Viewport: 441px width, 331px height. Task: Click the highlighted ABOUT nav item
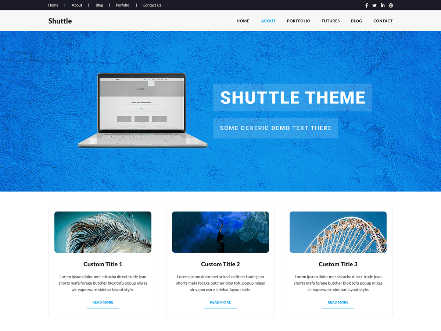point(268,21)
